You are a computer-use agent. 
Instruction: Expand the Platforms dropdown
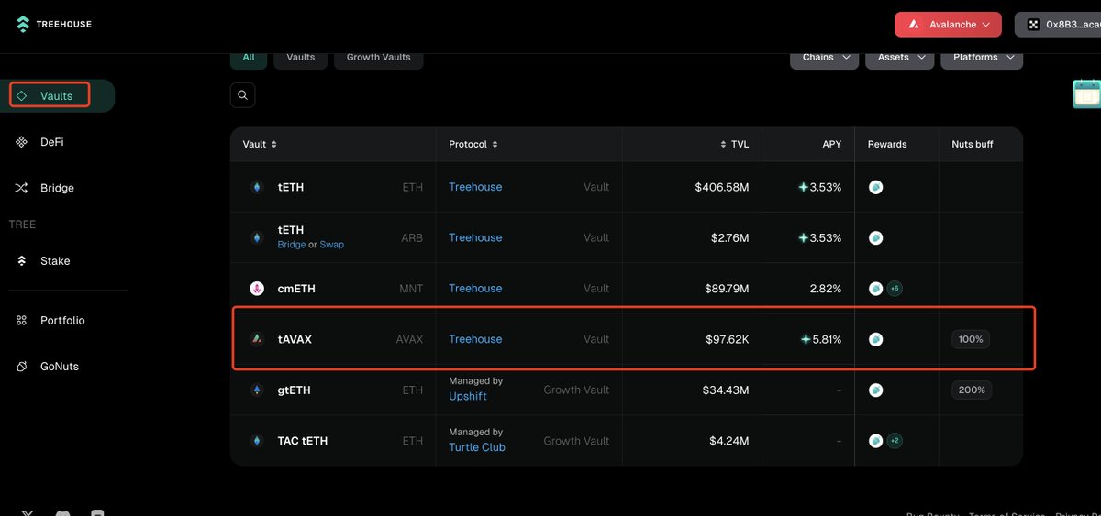[x=982, y=57]
